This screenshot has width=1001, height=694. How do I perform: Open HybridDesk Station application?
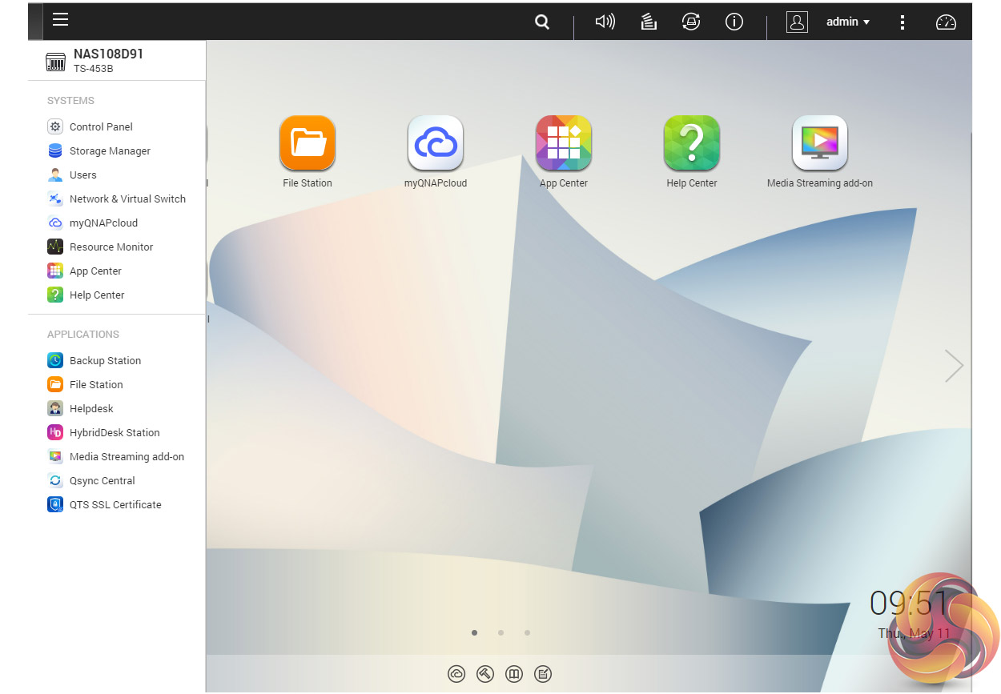116,432
